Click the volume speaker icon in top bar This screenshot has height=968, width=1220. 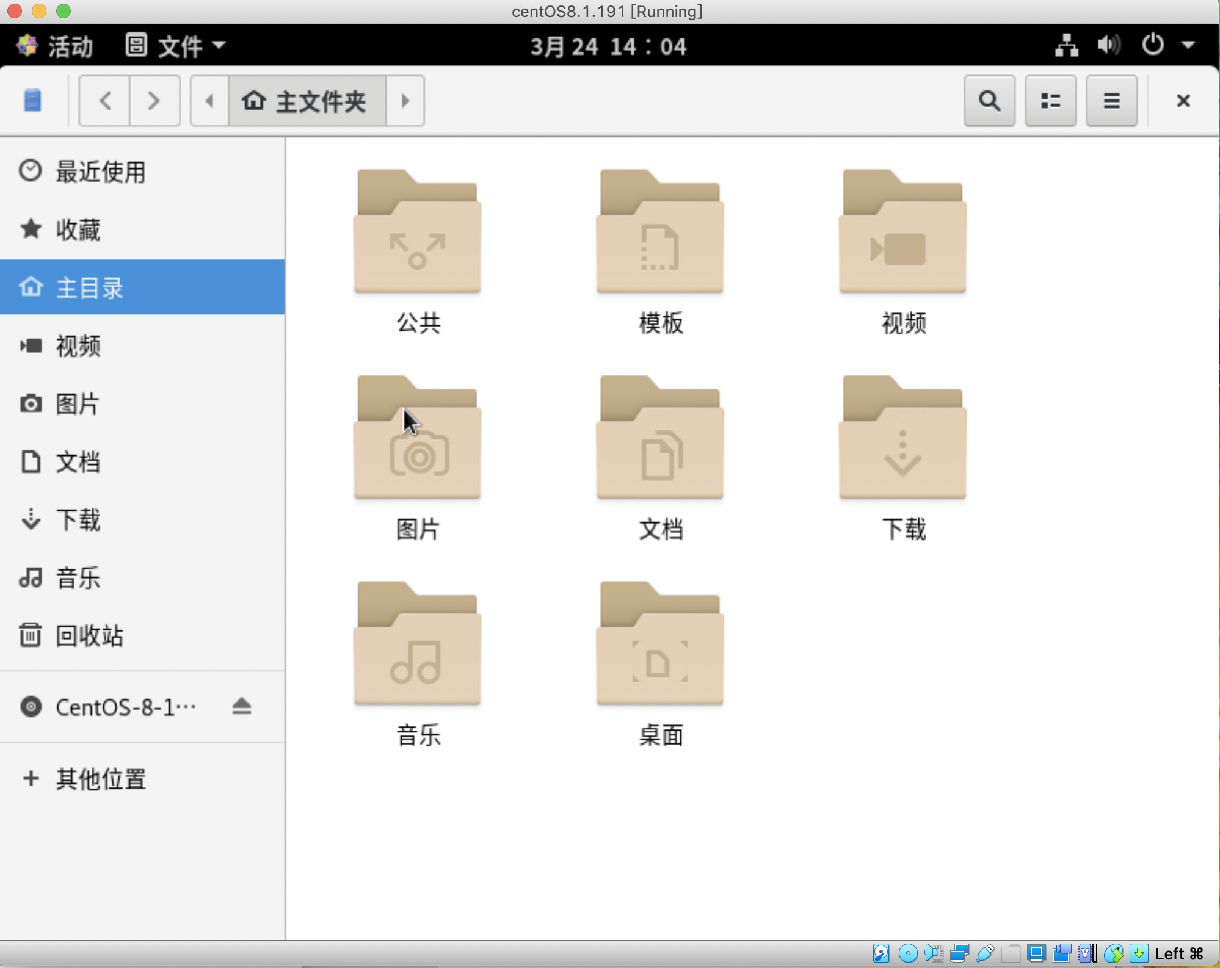tap(1109, 46)
